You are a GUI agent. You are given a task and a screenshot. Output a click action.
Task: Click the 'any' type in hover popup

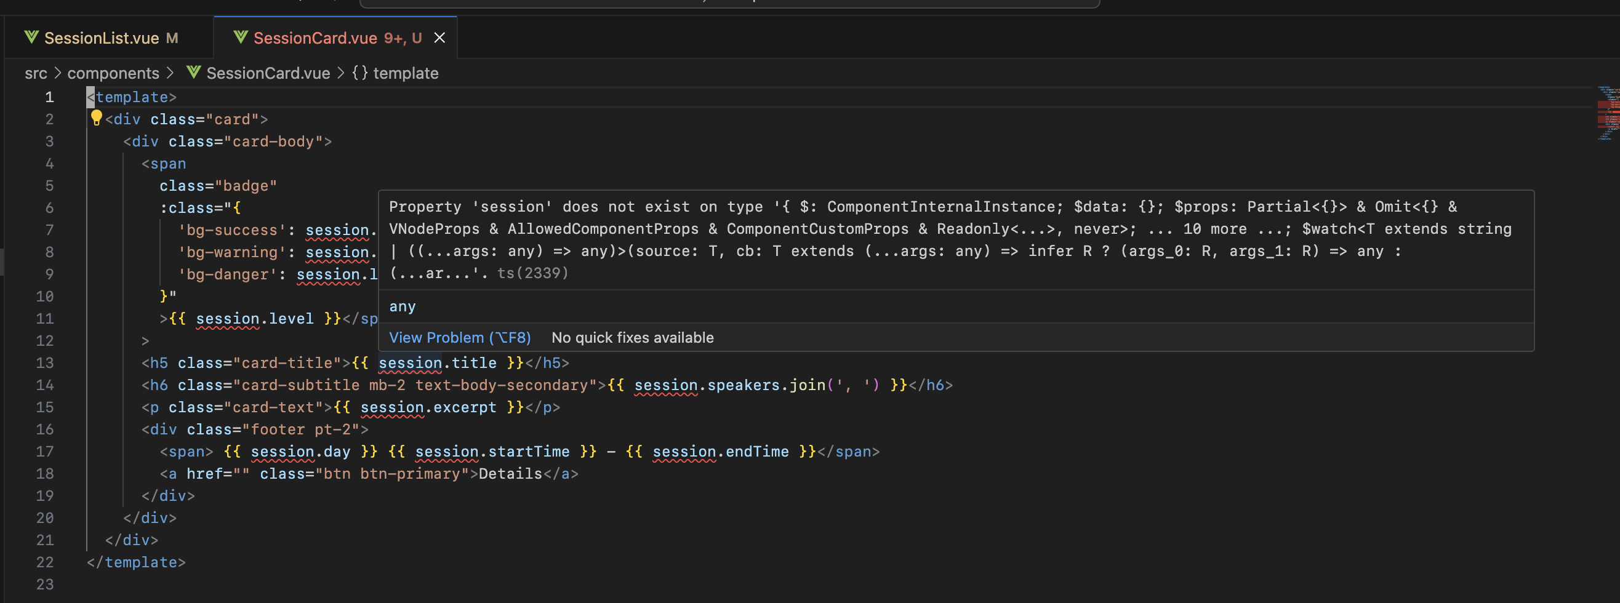(403, 307)
